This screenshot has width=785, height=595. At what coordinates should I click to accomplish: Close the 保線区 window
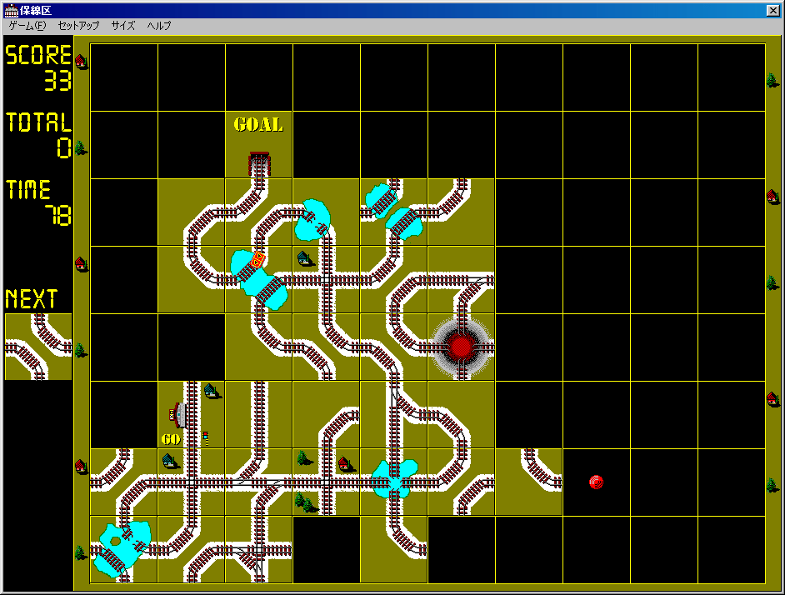pyautogui.click(x=773, y=11)
